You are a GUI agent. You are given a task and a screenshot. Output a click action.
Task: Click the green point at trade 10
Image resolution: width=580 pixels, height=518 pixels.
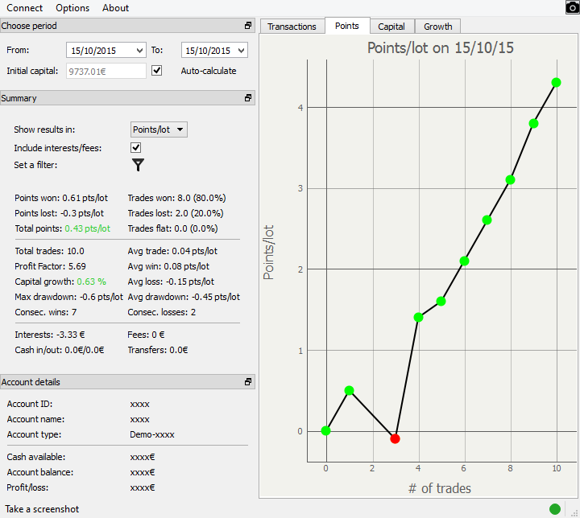point(556,82)
